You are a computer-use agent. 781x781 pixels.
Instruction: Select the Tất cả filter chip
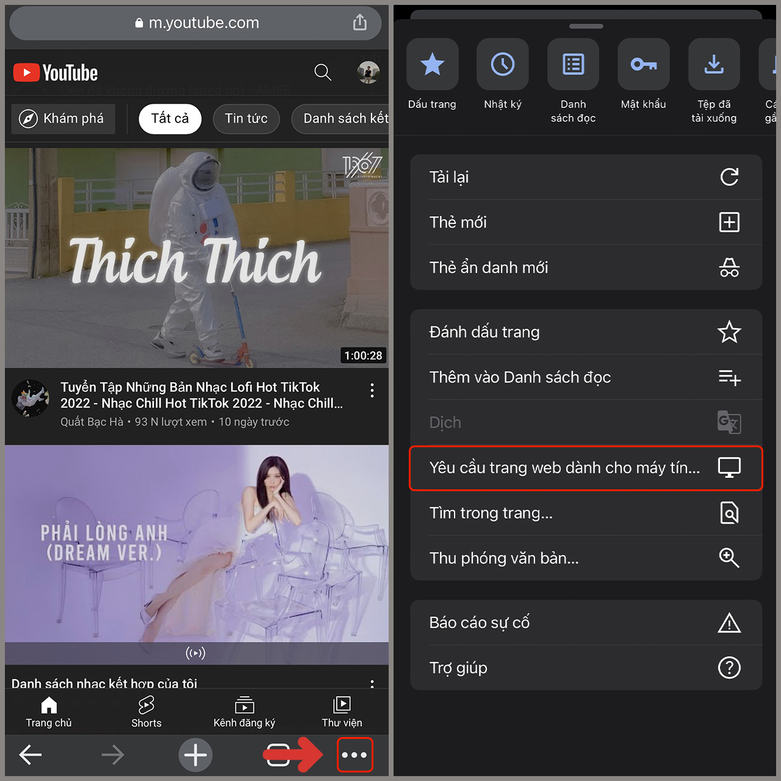click(x=170, y=118)
